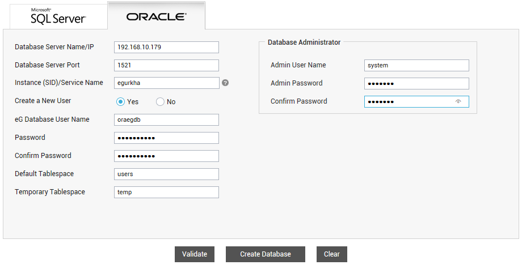Click the Default Tablespace field
522x269 pixels.
click(x=166, y=174)
